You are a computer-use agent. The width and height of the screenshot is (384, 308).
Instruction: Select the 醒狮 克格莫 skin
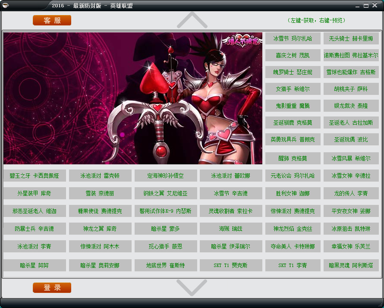293,158
